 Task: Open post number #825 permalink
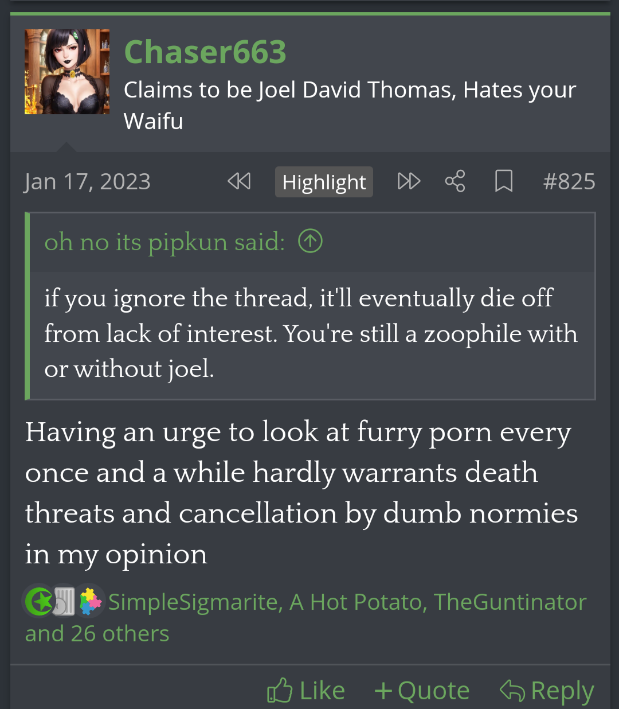[569, 181]
